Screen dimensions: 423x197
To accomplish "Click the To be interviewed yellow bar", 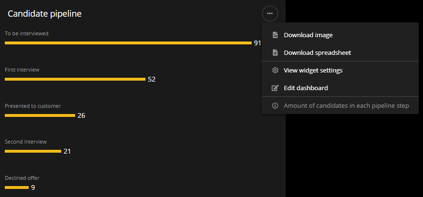I will pos(128,43).
